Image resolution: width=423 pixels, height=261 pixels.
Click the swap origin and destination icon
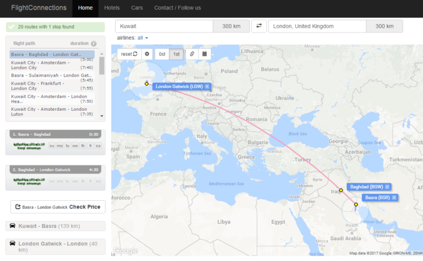(259, 26)
